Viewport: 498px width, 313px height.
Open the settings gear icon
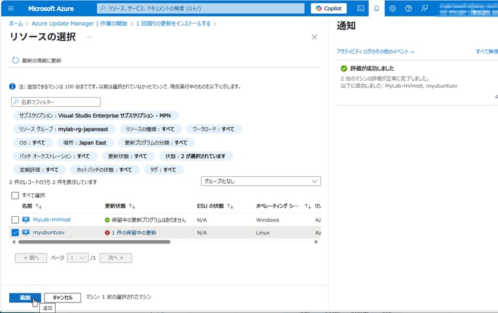click(393, 9)
